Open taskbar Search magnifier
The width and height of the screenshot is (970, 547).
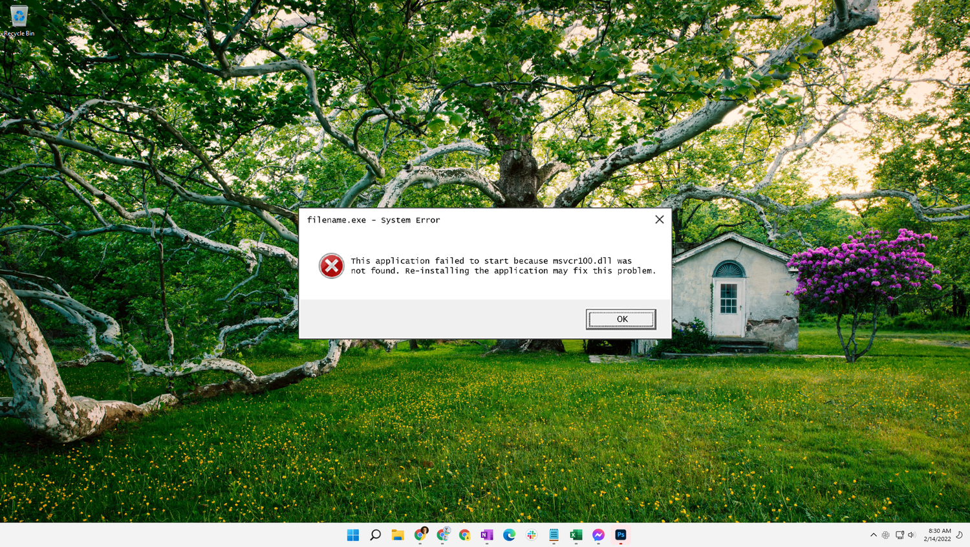click(375, 535)
